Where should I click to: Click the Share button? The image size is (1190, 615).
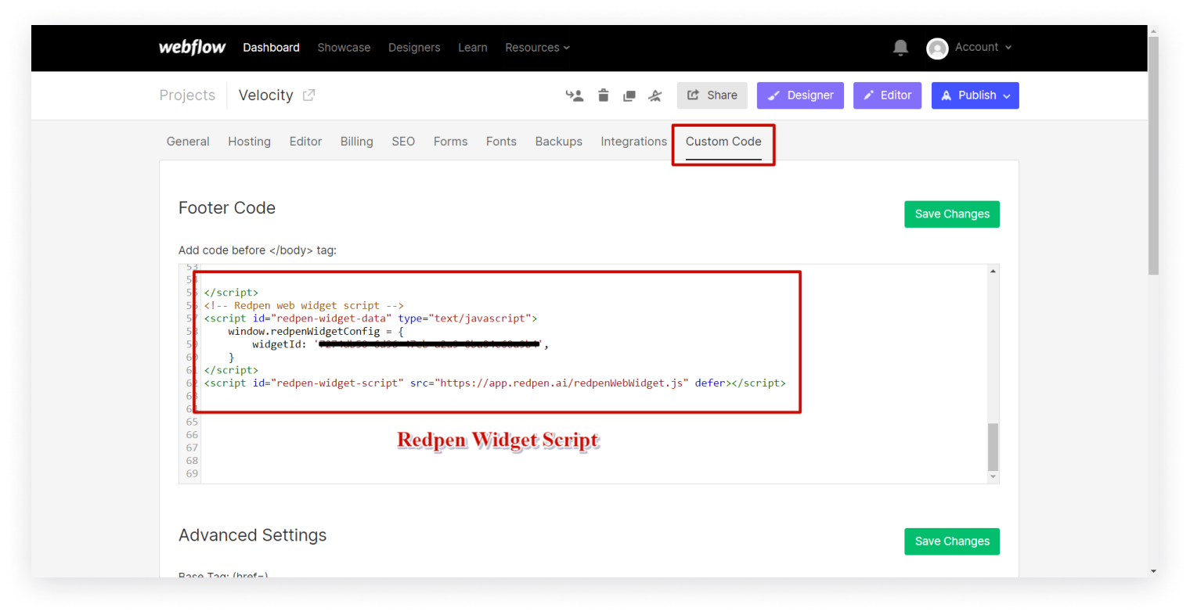712,95
